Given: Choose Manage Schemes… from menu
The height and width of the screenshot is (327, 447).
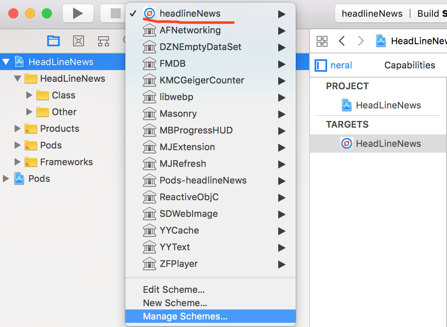Looking at the screenshot, I should coord(211,316).
